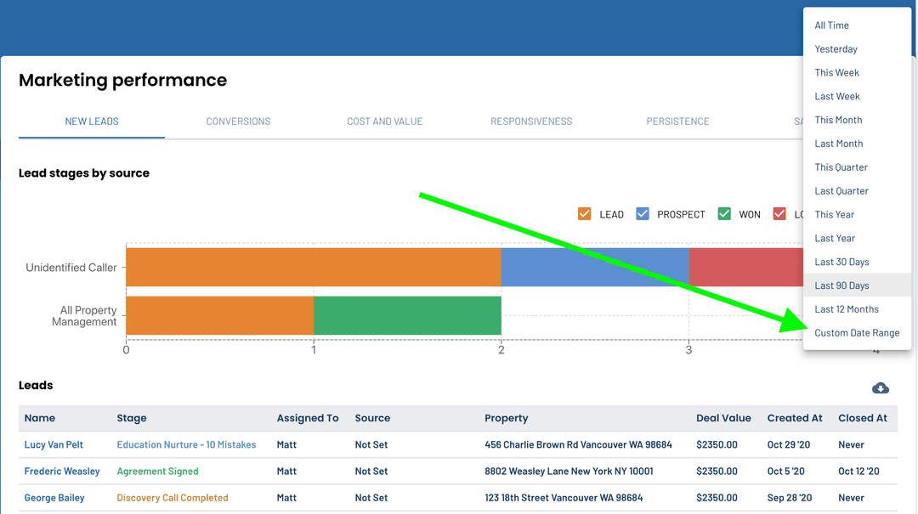This screenshot has width=918, height=514.
Task: Open the Persistence tab
Action: pos(677,121)
